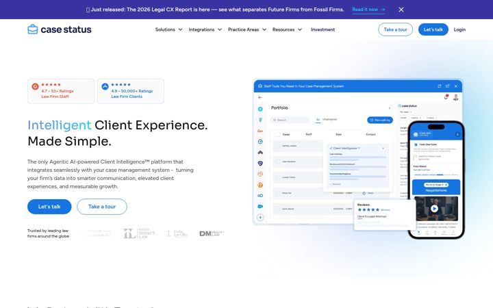This screenshot has height=308, width=493.
Task: Click the Negotiations stage card on phone
Action: click(x=436, y=188)
